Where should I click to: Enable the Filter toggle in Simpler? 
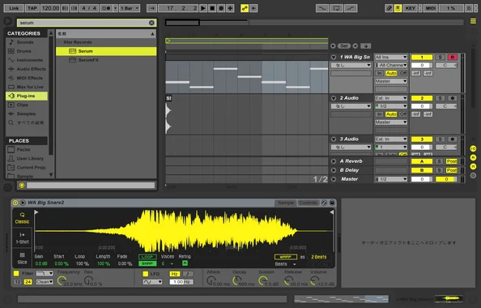(x=16, y=273)
